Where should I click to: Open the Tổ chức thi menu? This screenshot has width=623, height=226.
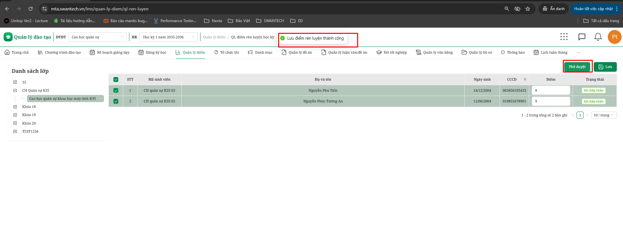click(x=227, y=52)
